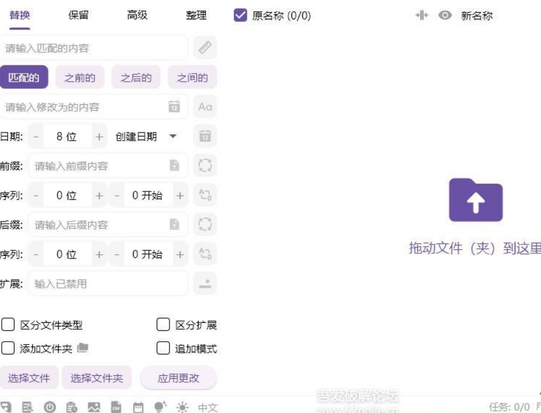Click the 前缀 input field
The height and width of the screenshot is (413, 541).
coord(100,166)
